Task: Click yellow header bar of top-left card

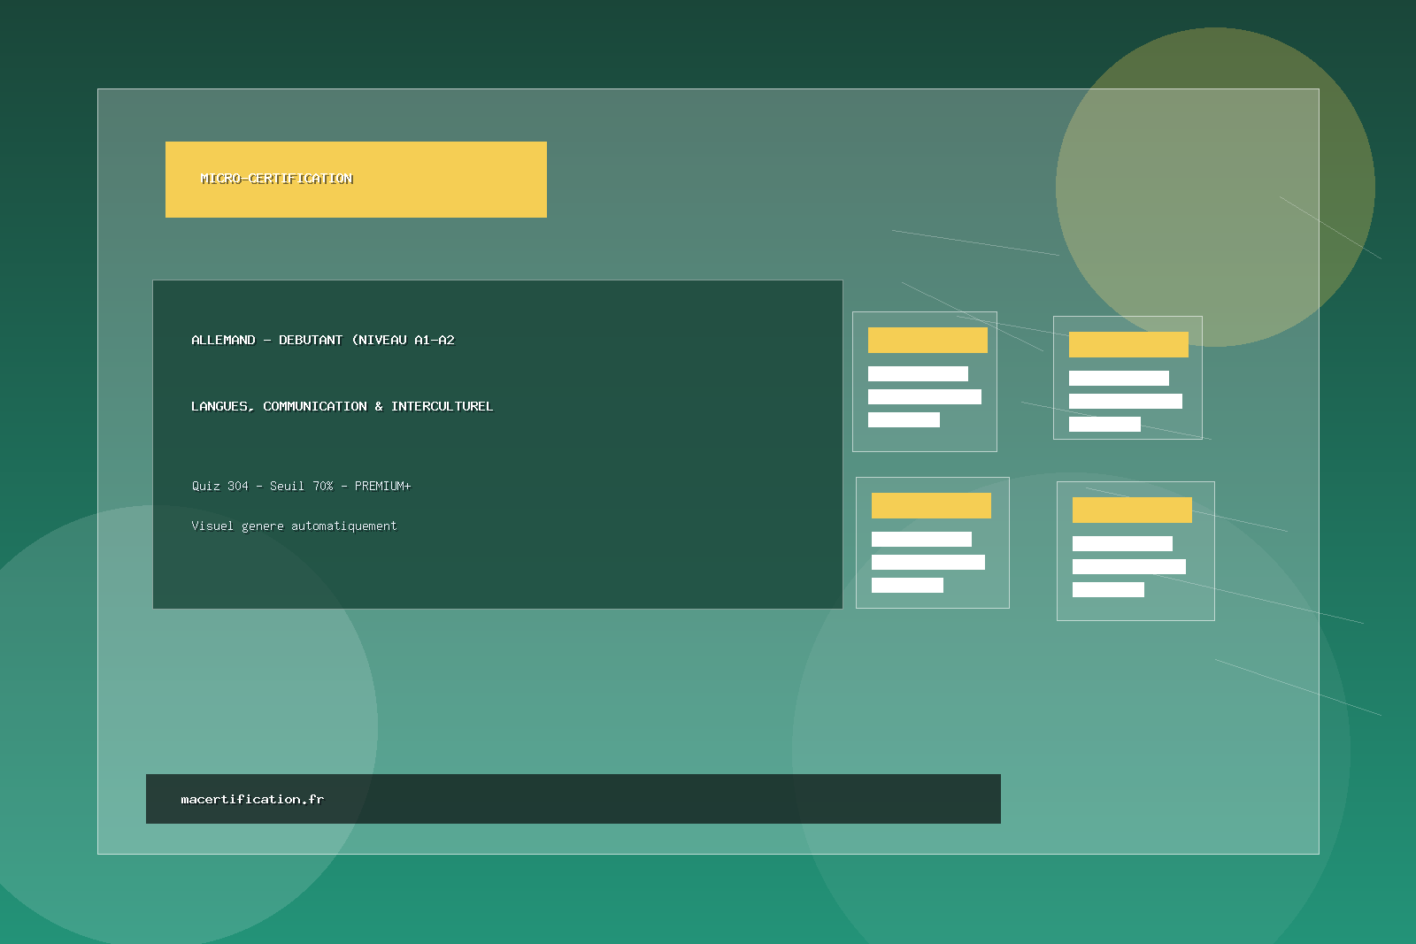Action: 927,340
